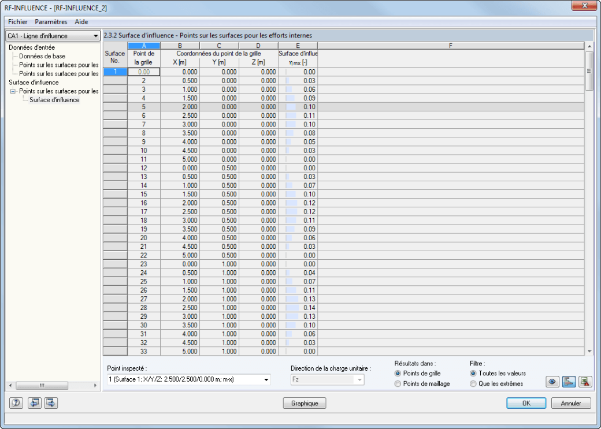Click the Annuler button
Screen dimensions: 601x429
coord(571,403)
